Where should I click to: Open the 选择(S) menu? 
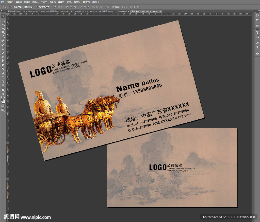[x=53, y=2]
